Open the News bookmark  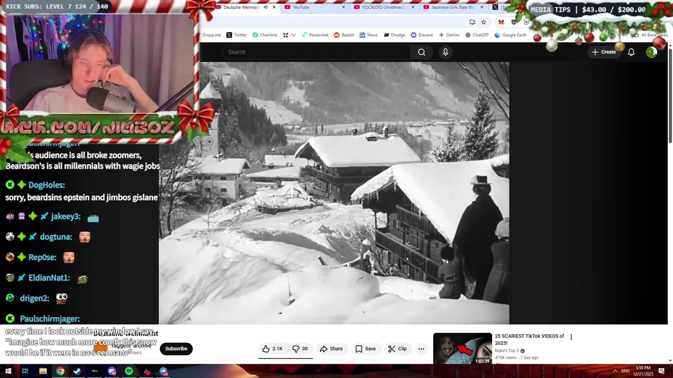[x=368, y=35]
